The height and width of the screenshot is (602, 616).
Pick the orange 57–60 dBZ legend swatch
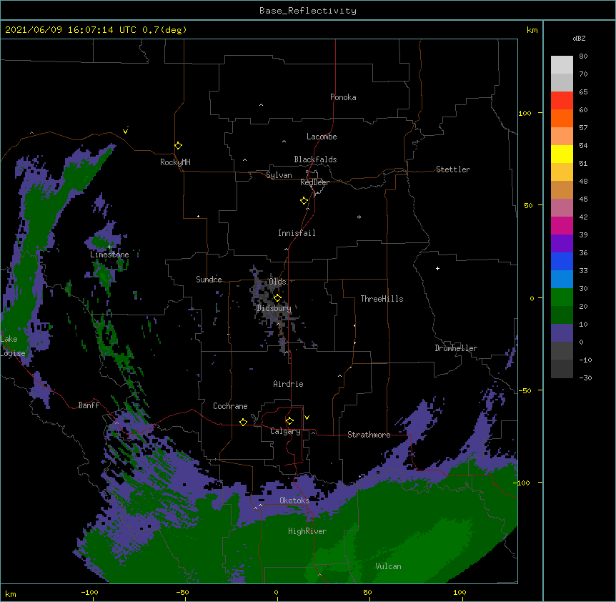click(x=562, y=118)
